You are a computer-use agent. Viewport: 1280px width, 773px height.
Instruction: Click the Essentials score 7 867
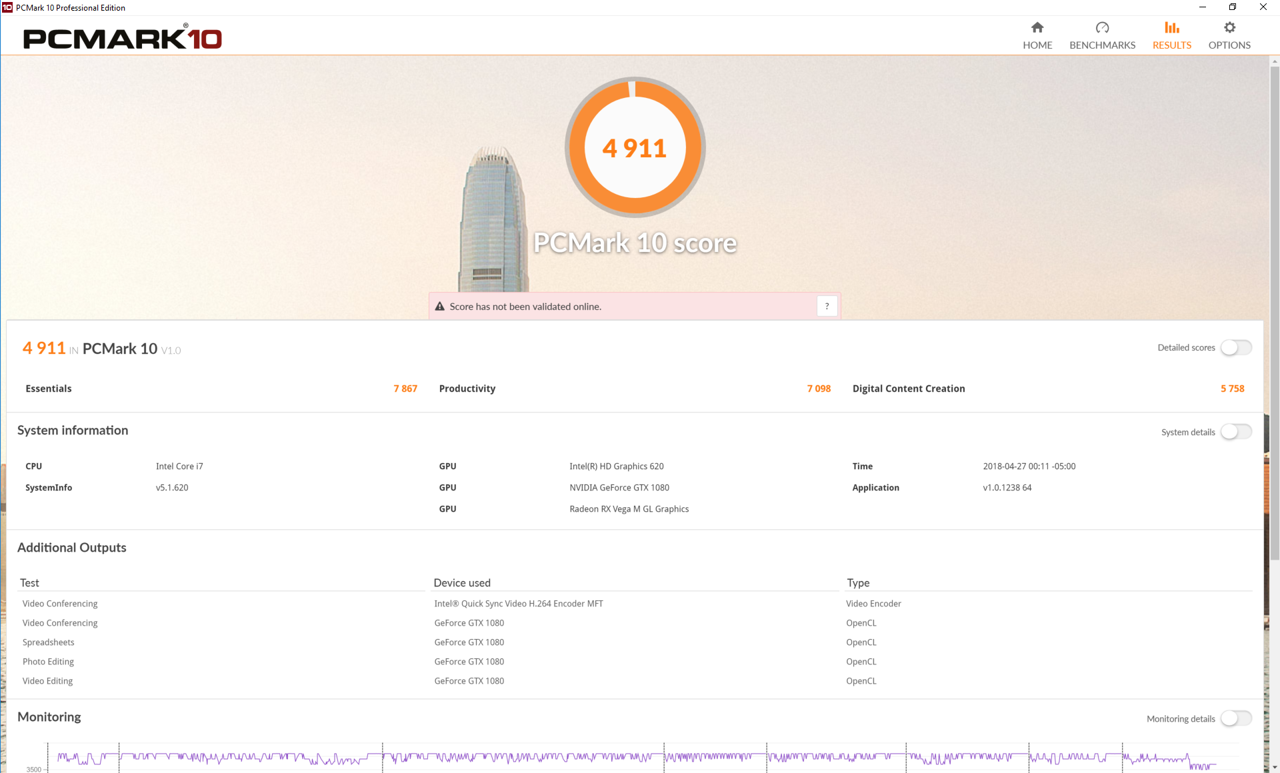pos(405,388)
